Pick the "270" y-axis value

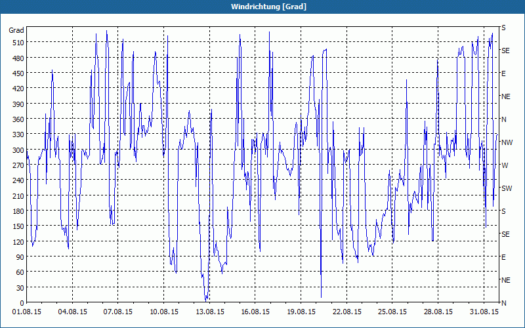point(18,165)
